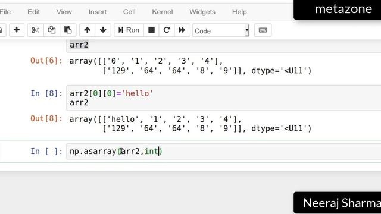Move selected cell up arrow
The image size is (381, 214).
[88, 30]
